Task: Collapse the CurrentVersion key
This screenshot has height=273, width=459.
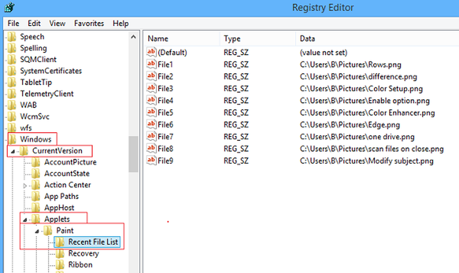Action: pyautogui.click(x=12, y=151)
